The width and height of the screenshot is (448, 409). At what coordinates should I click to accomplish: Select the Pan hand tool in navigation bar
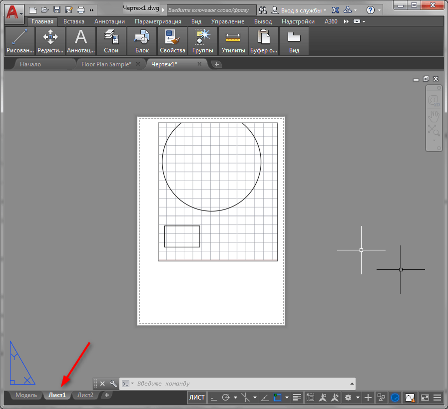[434, 116]
